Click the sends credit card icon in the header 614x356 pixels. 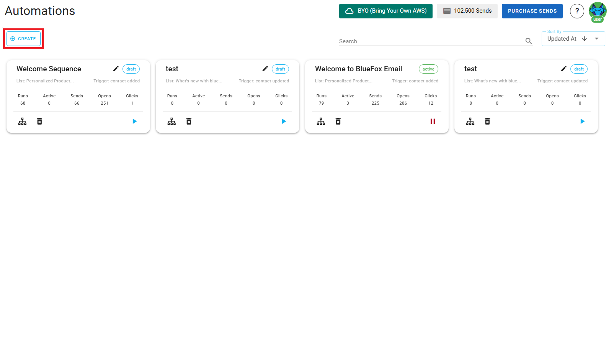tap(446, 11)
